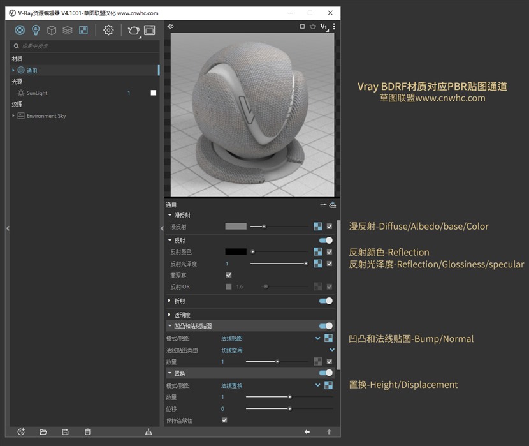Viewport: 529px width, 446px height.
Task: Expand the 折射 section
Action: point(170,301)
